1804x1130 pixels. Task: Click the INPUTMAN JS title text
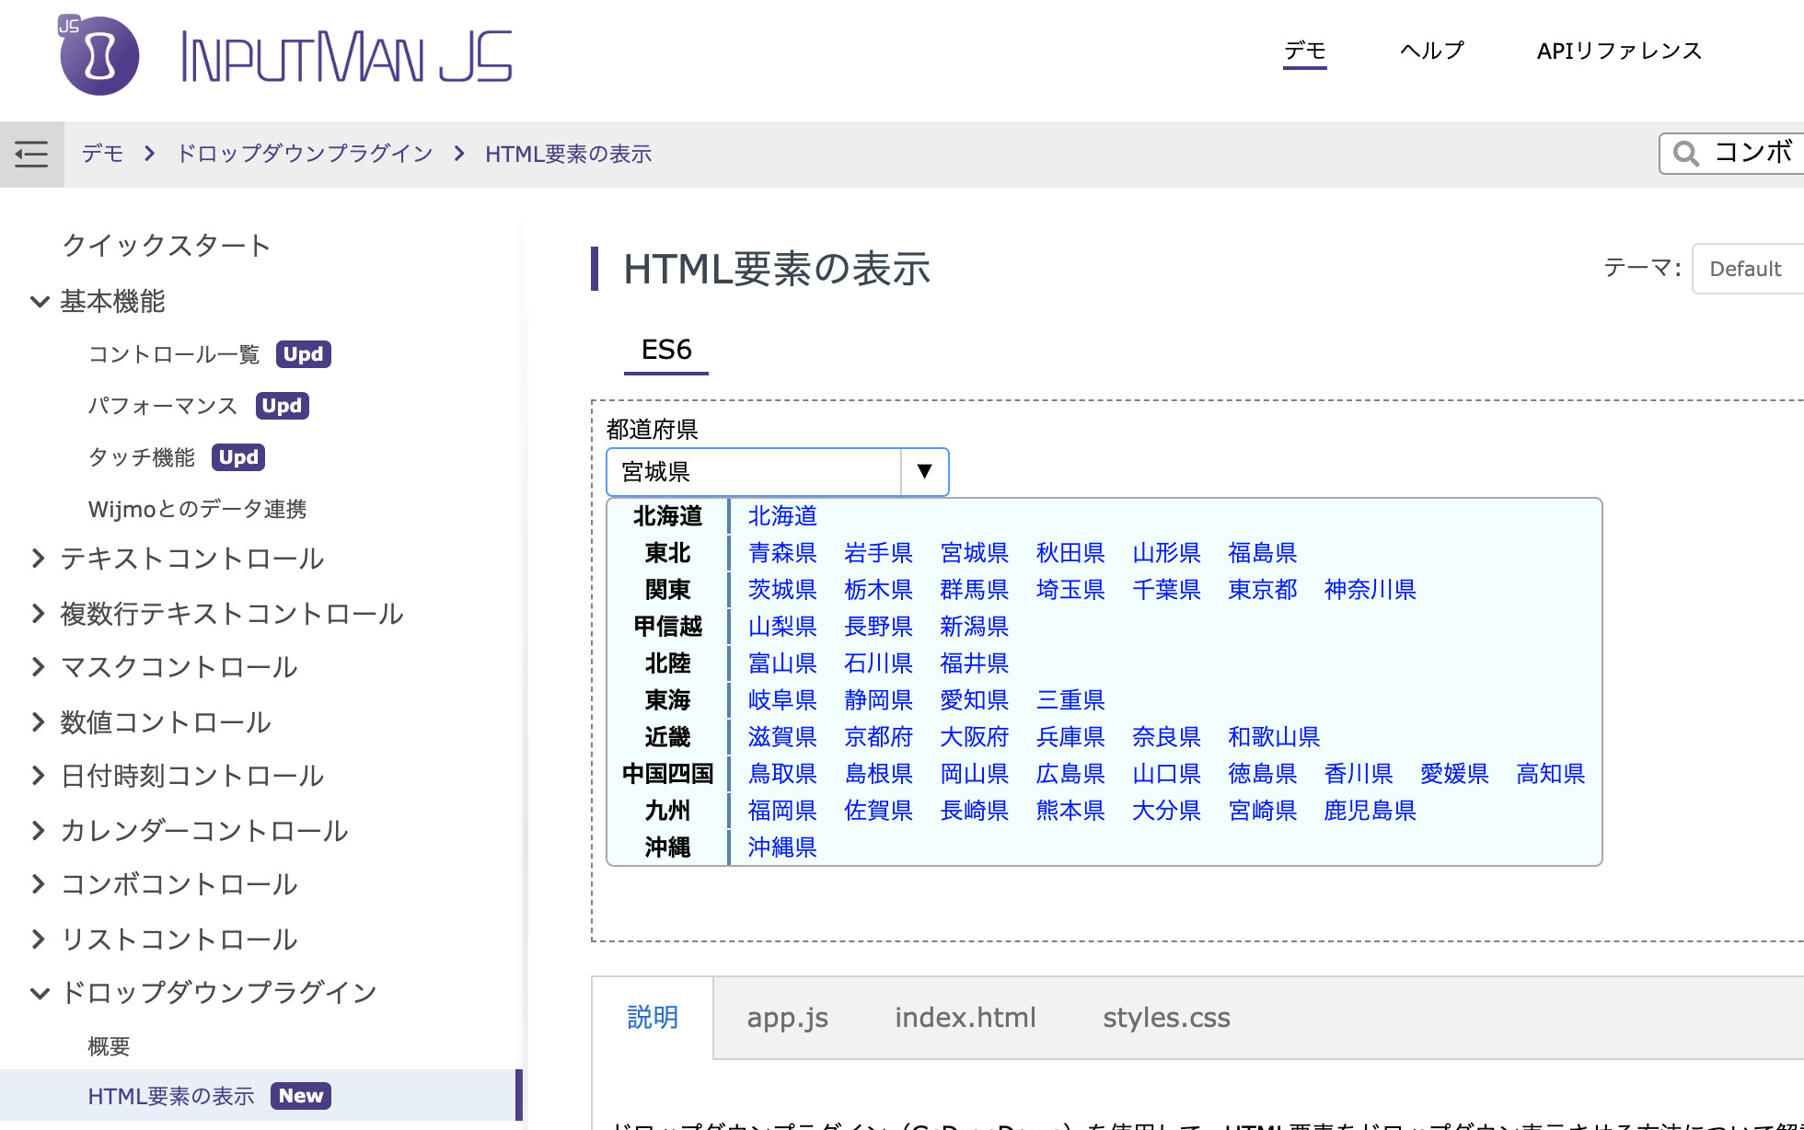click(x=346, y=57)
